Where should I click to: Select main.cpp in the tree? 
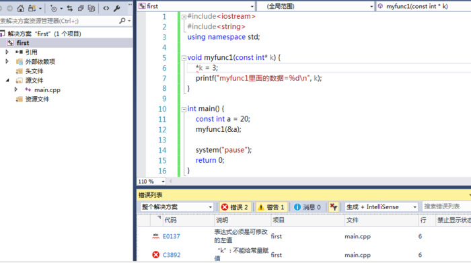click(x=47, y=89)
